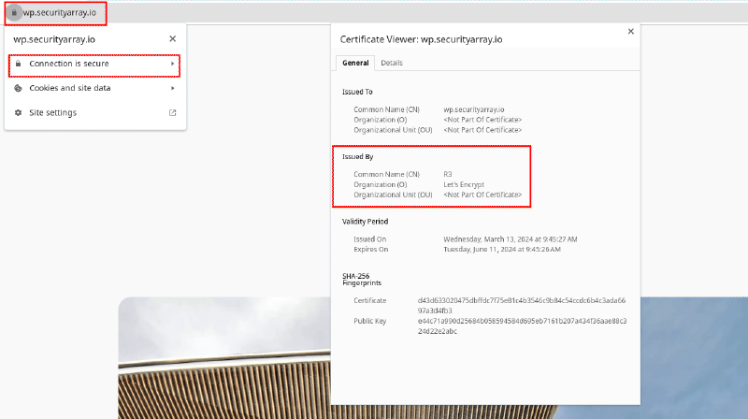
Task: Switch to the Details tab
Action: [x=392, y=63]
